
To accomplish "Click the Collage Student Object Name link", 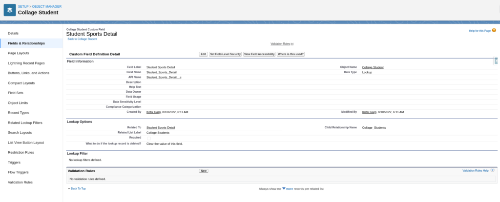I will pyautogui.click(x=373, y=67).
